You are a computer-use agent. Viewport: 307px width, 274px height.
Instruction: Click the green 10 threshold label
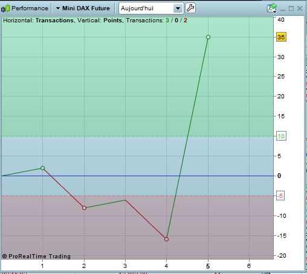click(281, 136)
